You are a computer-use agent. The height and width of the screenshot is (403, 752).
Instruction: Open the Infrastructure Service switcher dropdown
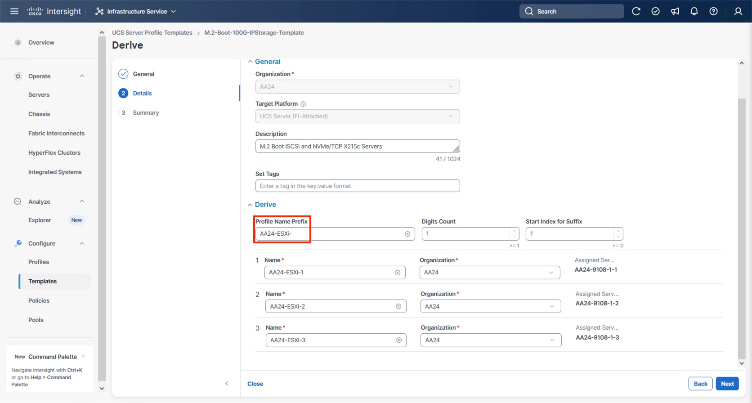(136, 11)
